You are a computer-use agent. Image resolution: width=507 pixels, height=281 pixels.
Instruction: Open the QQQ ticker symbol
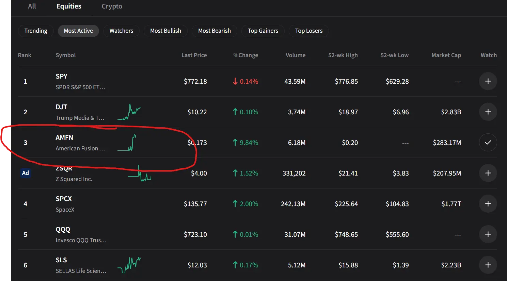point(63,230)
